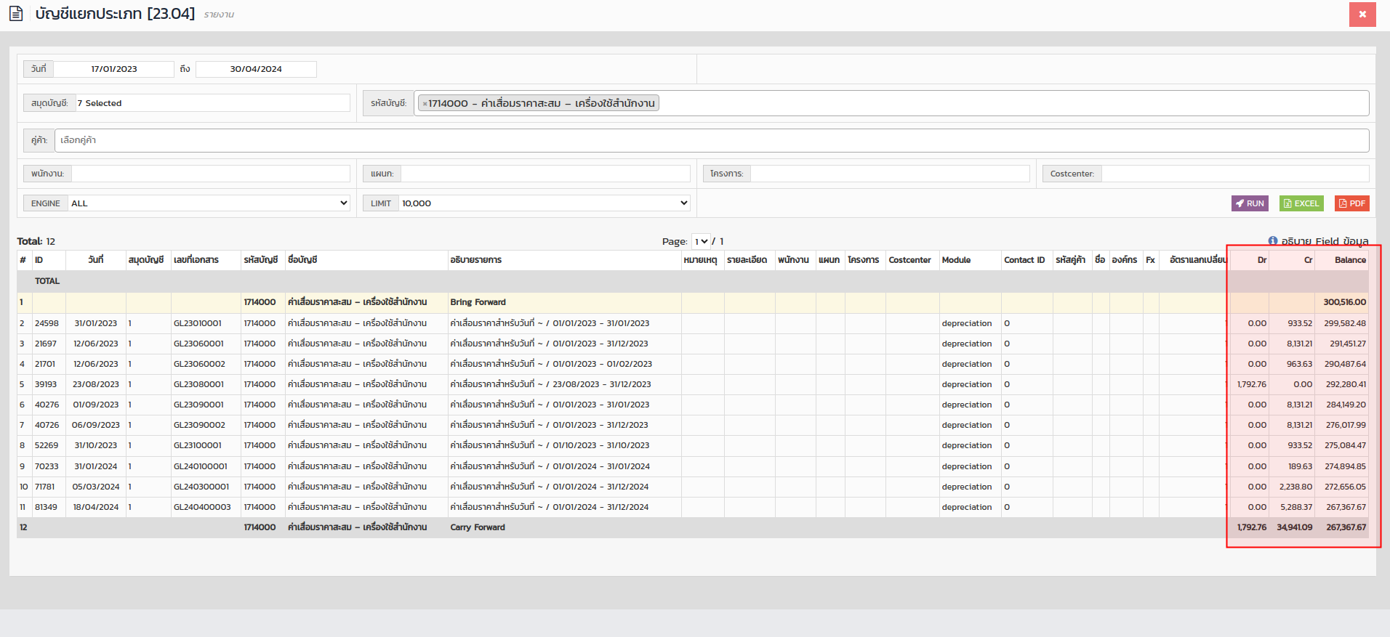This screenshot has width=1390, height=637.
Task: Click the วันที่ column header
Action: pos(96,260)
